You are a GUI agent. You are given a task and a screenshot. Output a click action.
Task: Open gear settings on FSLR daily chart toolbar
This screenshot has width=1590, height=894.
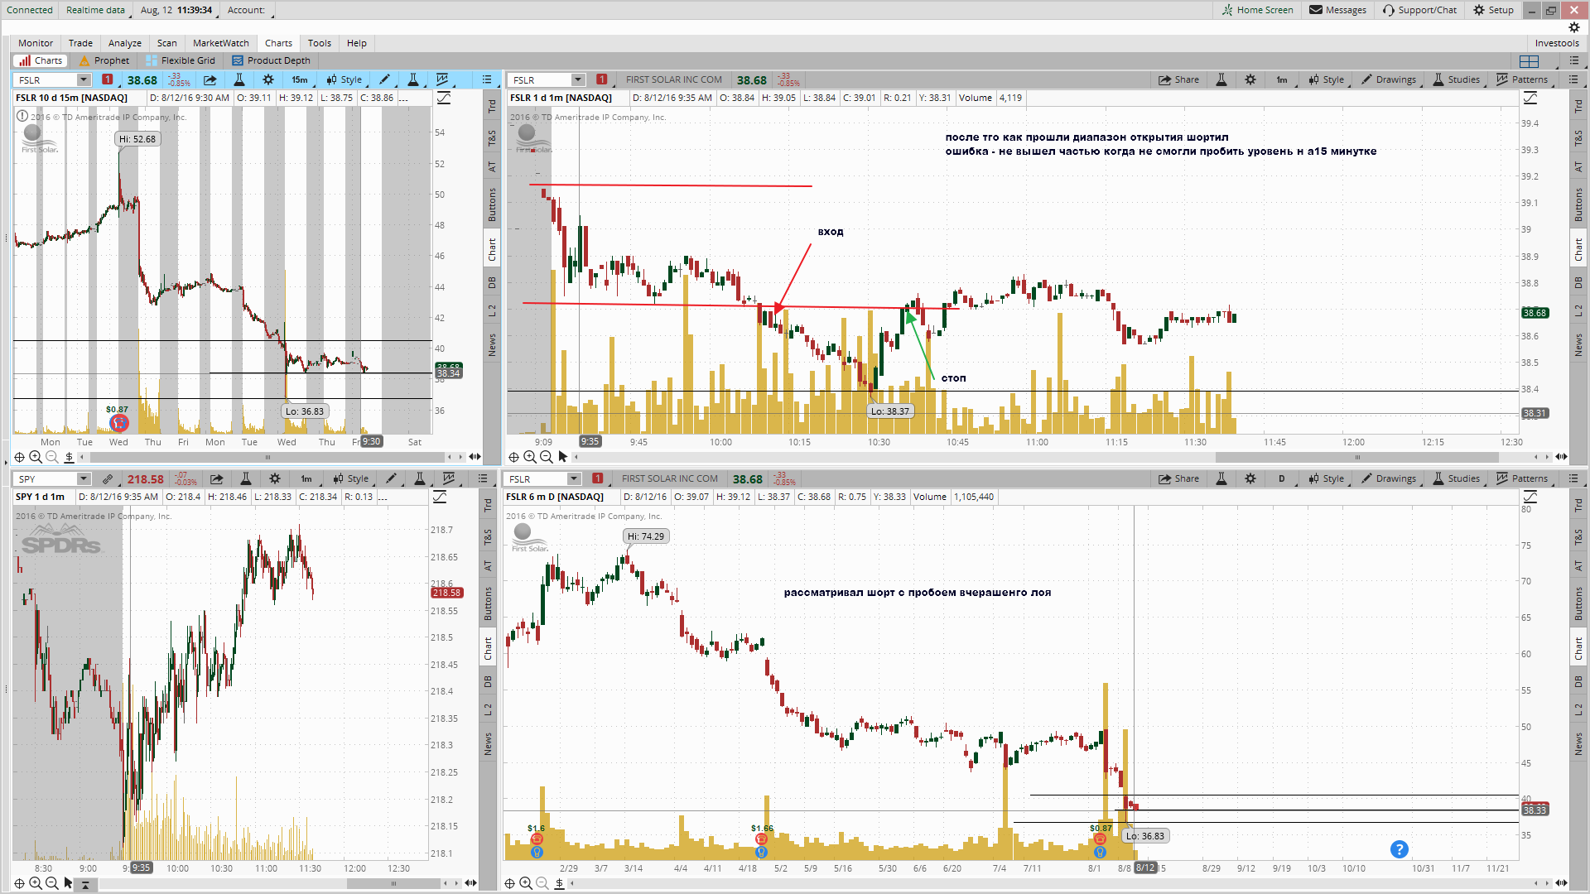(x=1250, y=479)
